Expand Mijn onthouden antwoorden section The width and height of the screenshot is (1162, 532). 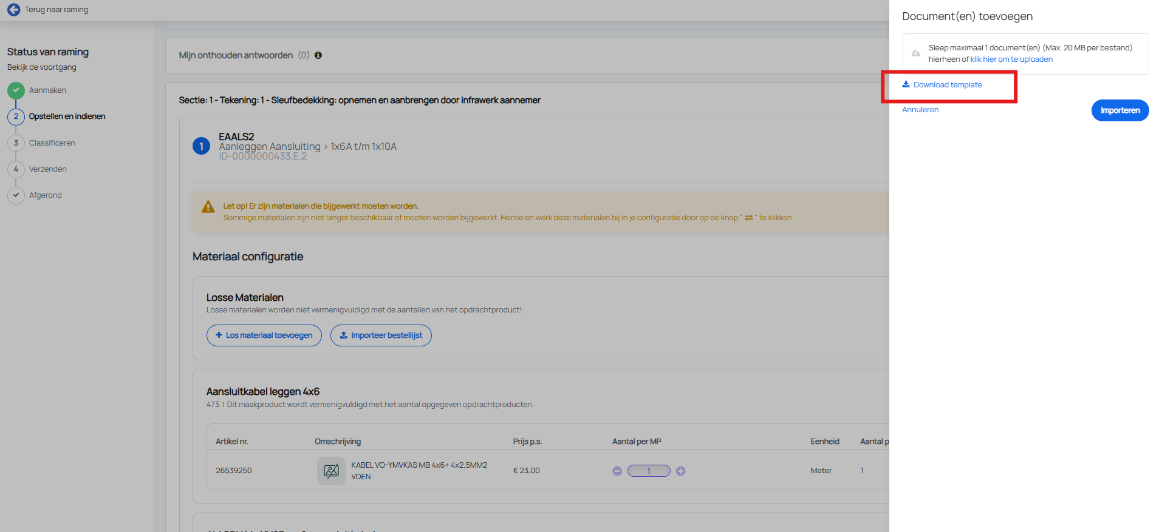tap(236, 55)
